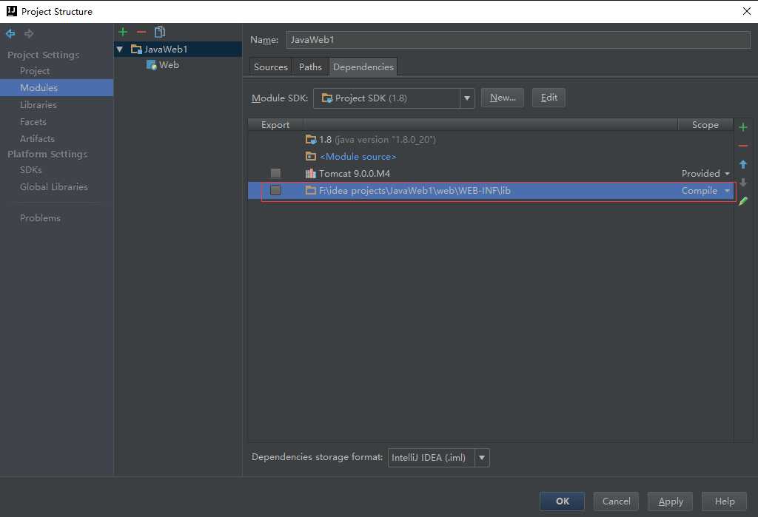This screenshot has width=758, height=517.
Task: Click the Help button
Action: (725, 501)
